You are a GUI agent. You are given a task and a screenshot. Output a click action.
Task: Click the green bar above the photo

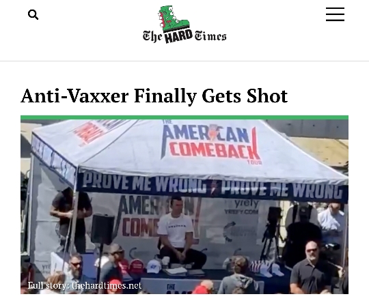184,117
